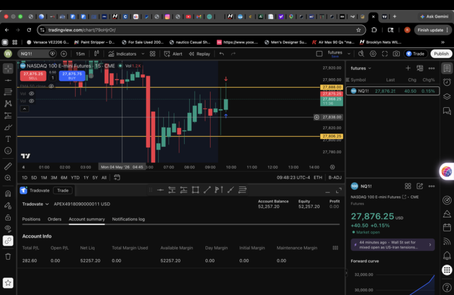Screen dimensions: 454x295
Task: Select the ruler measure tool
Action: coord(8,166)
